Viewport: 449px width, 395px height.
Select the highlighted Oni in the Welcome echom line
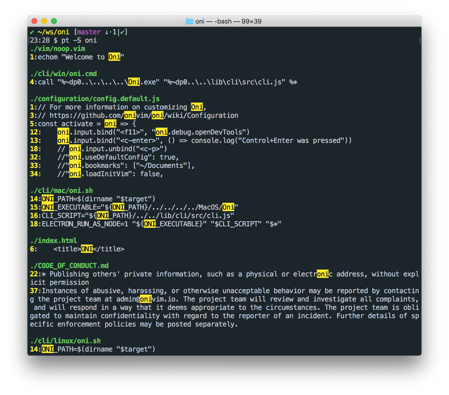point(114,57)
